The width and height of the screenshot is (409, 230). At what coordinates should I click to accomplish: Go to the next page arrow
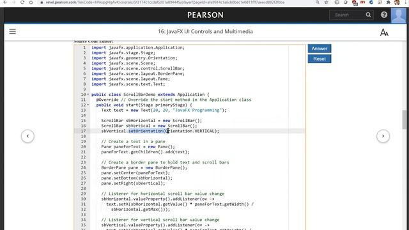tap(383, 136)
